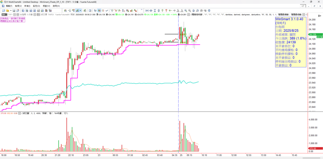Open the TXF1 symbol dropdown arrow
Viewport: 323px width, 159px height.
click(14, 14)
